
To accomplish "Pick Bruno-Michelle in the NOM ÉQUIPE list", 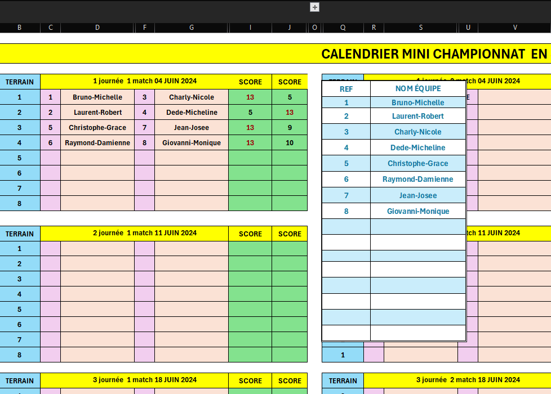I will pyautogui.click(x=418, y=102).
